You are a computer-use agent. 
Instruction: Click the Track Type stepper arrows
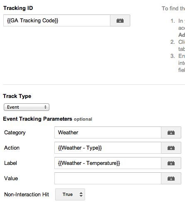coord(45,107)
